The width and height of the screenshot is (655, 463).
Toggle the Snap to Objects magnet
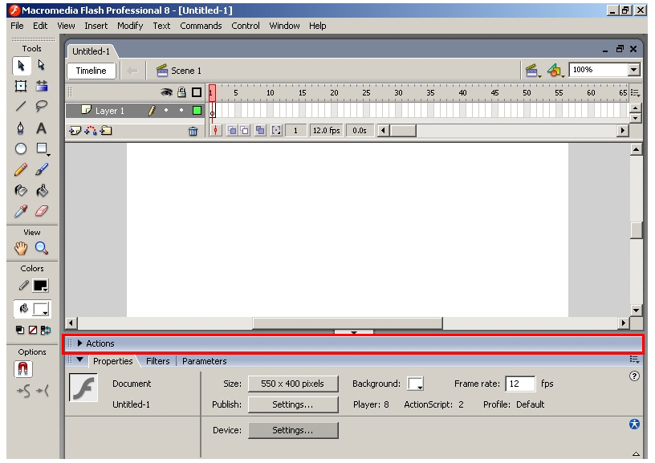pos(23,369)
